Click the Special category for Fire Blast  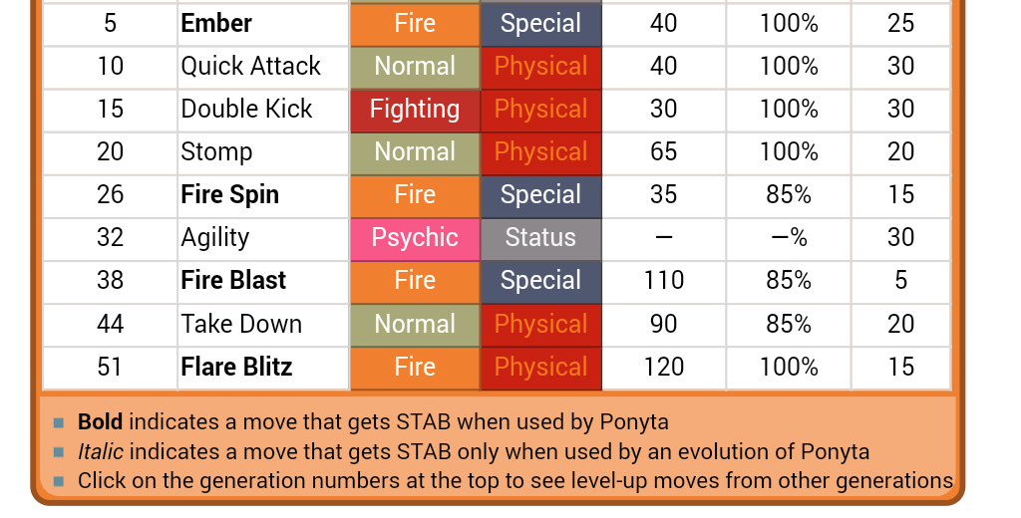541,281
